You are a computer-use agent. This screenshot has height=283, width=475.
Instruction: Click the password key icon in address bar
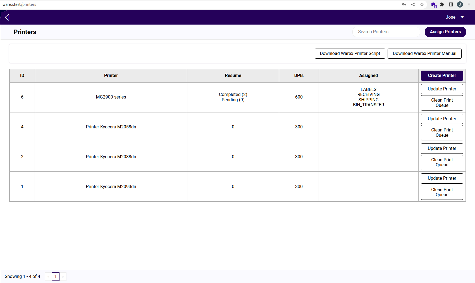click(x=404, y=4)
